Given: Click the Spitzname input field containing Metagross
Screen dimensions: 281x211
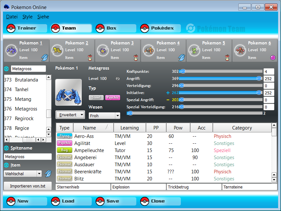Looking at the screenshot, I should pos(27,157).
